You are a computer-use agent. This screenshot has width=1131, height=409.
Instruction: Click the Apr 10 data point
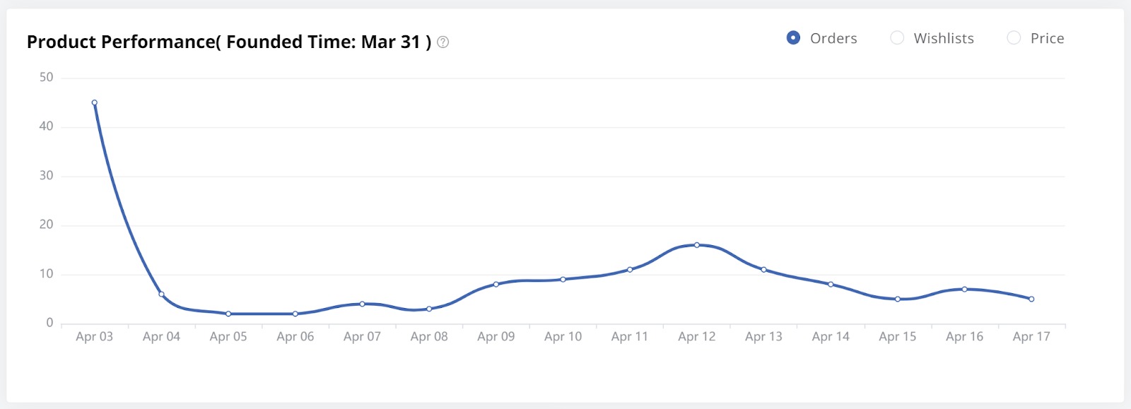[563, 279]
